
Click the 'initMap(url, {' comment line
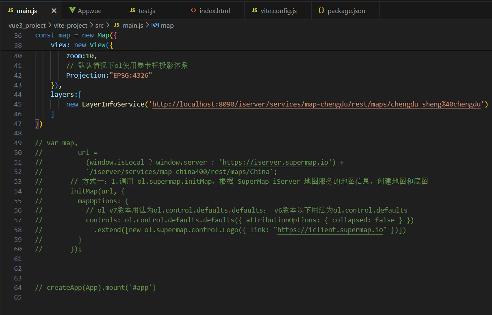[98, 191]
